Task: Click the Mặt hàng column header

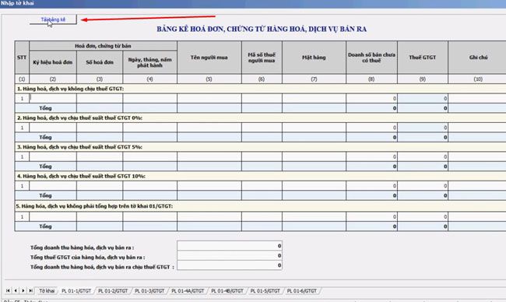Action: tap(314, 58)
